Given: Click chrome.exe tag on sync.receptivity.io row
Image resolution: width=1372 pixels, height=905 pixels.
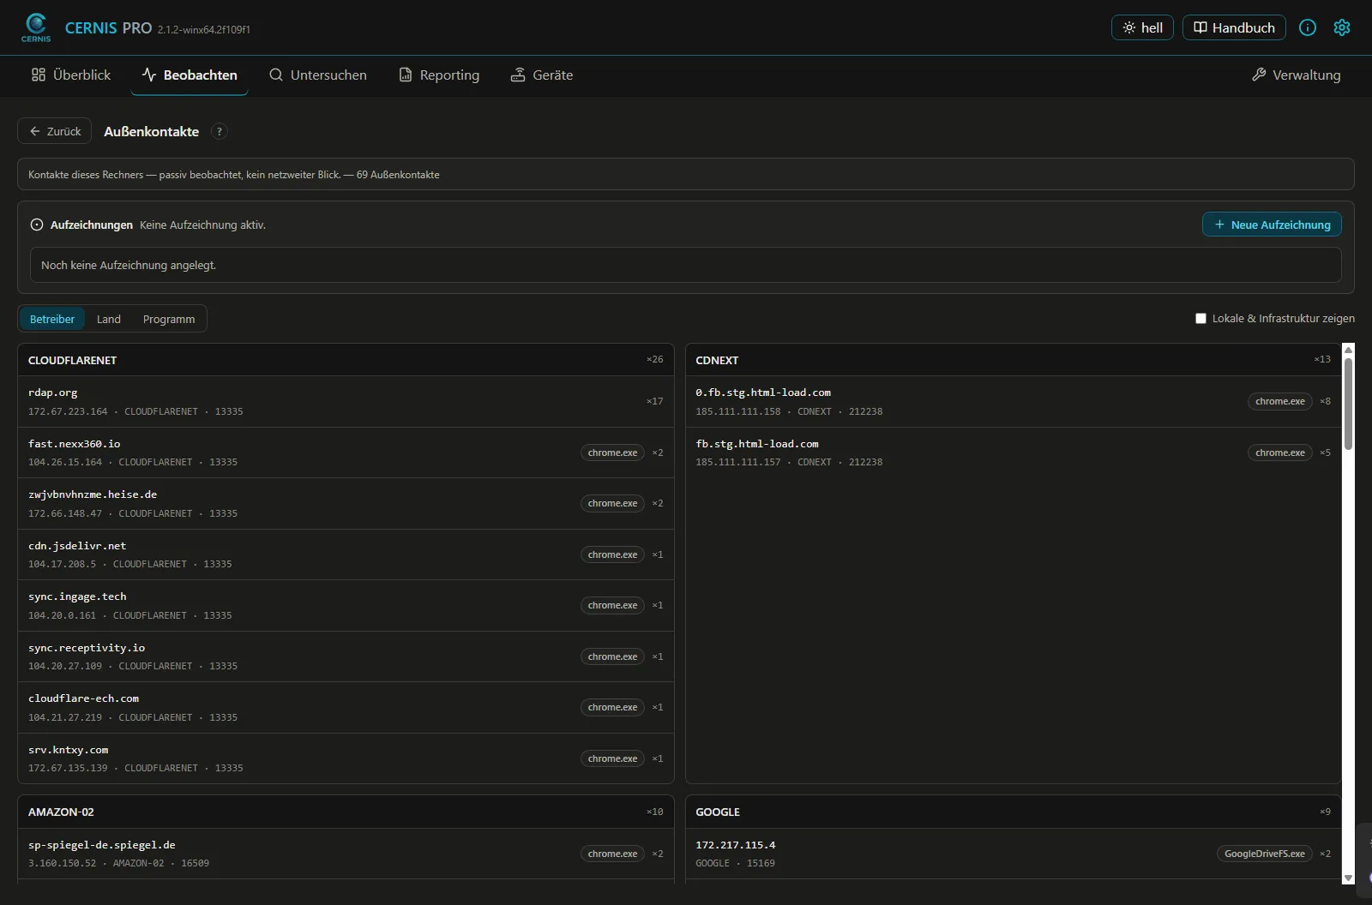Looking at the screenshot, I should click(612, 656).
